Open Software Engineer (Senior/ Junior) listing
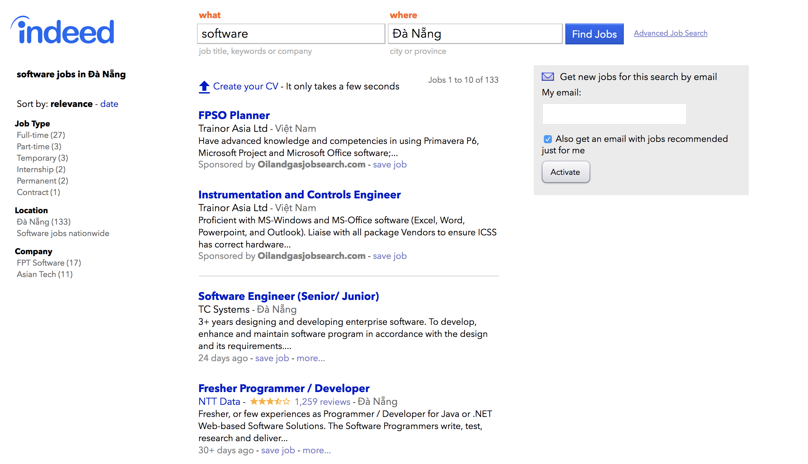808x464 pixels. click(x=288, y=296)
